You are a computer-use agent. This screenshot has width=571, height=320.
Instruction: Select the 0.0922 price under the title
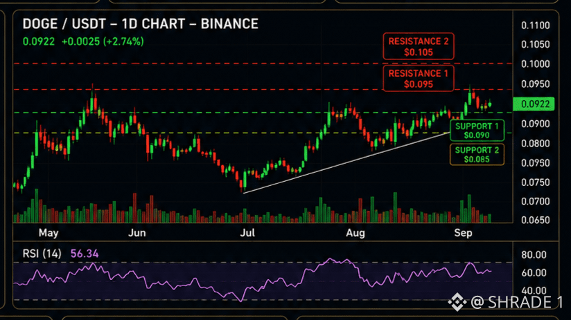click(x=39, y=41)
